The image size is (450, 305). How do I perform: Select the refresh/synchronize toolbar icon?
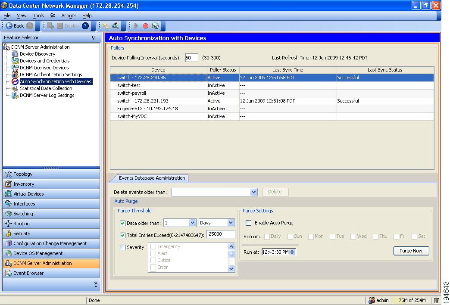coord(106,26)
